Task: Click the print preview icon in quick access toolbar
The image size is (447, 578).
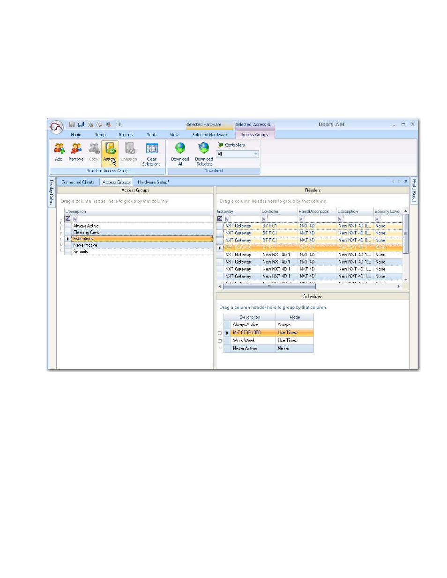Action: tap(90, 124)
